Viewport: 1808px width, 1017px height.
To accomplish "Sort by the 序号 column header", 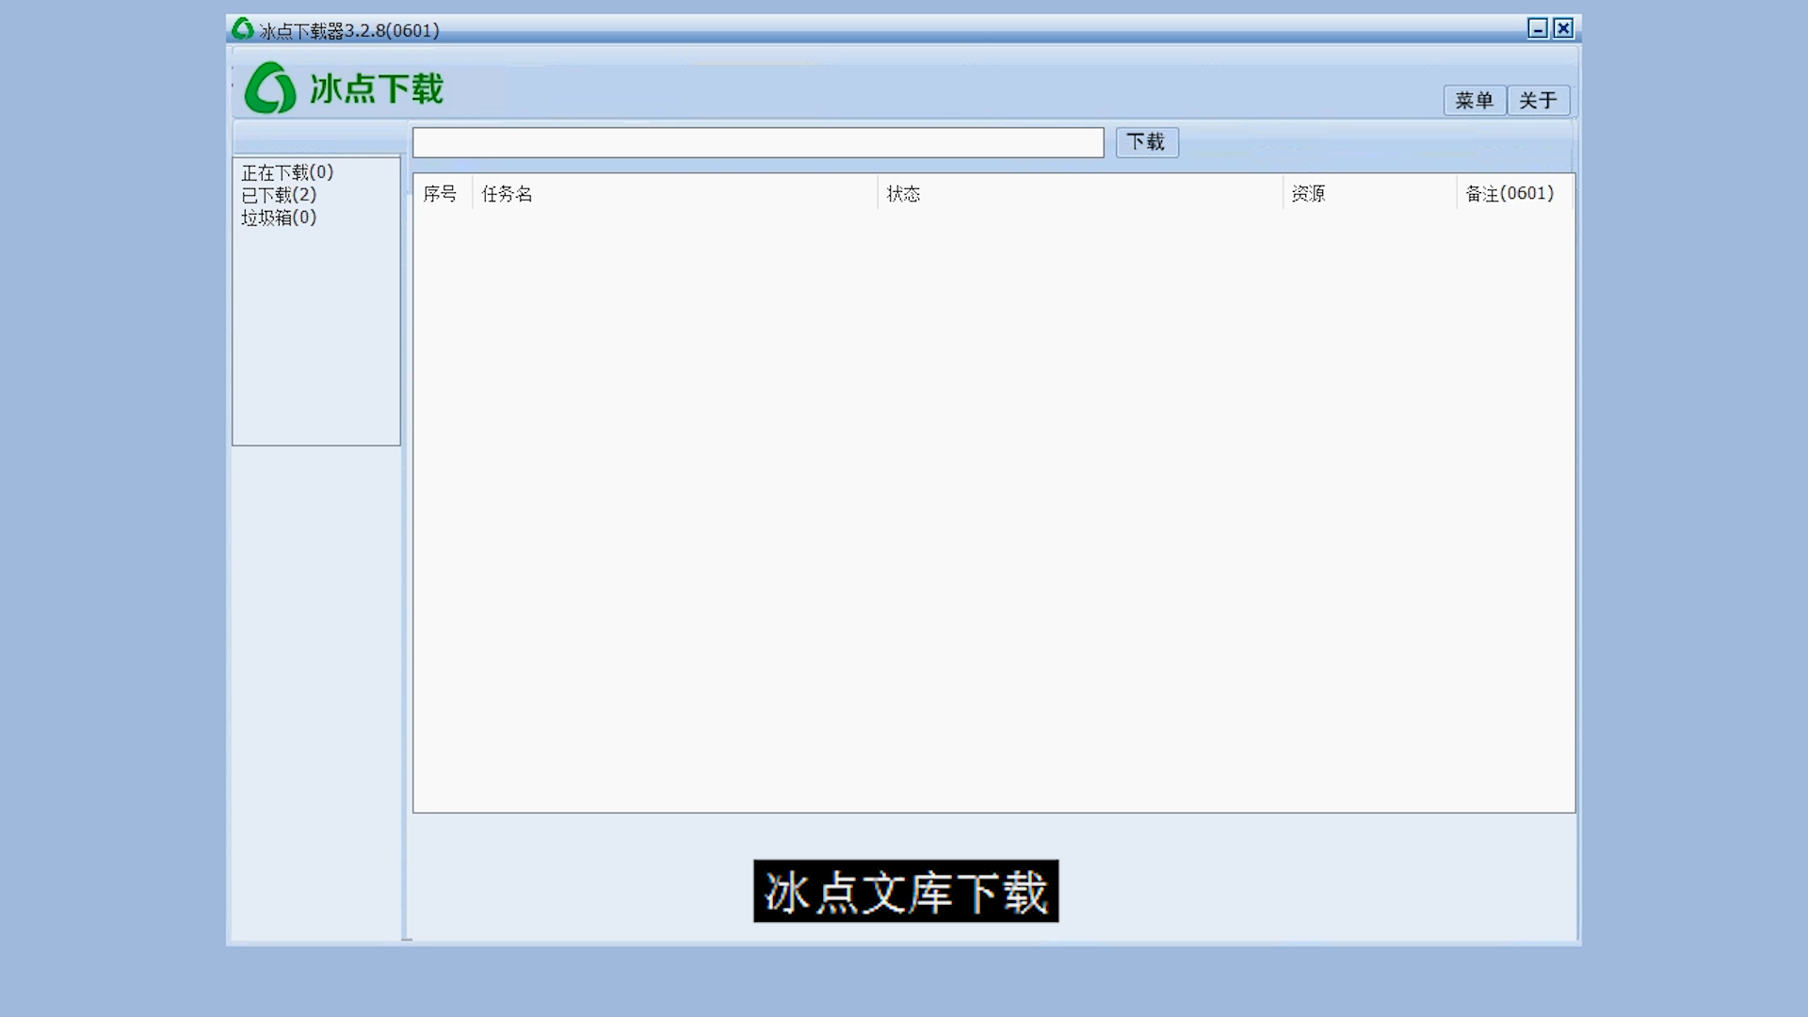I will tap(440, 194).
